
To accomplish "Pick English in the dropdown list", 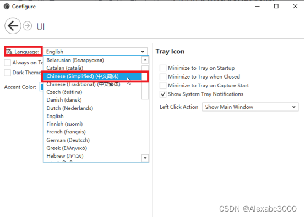I will pyautogui.click(x=92, y=116).
